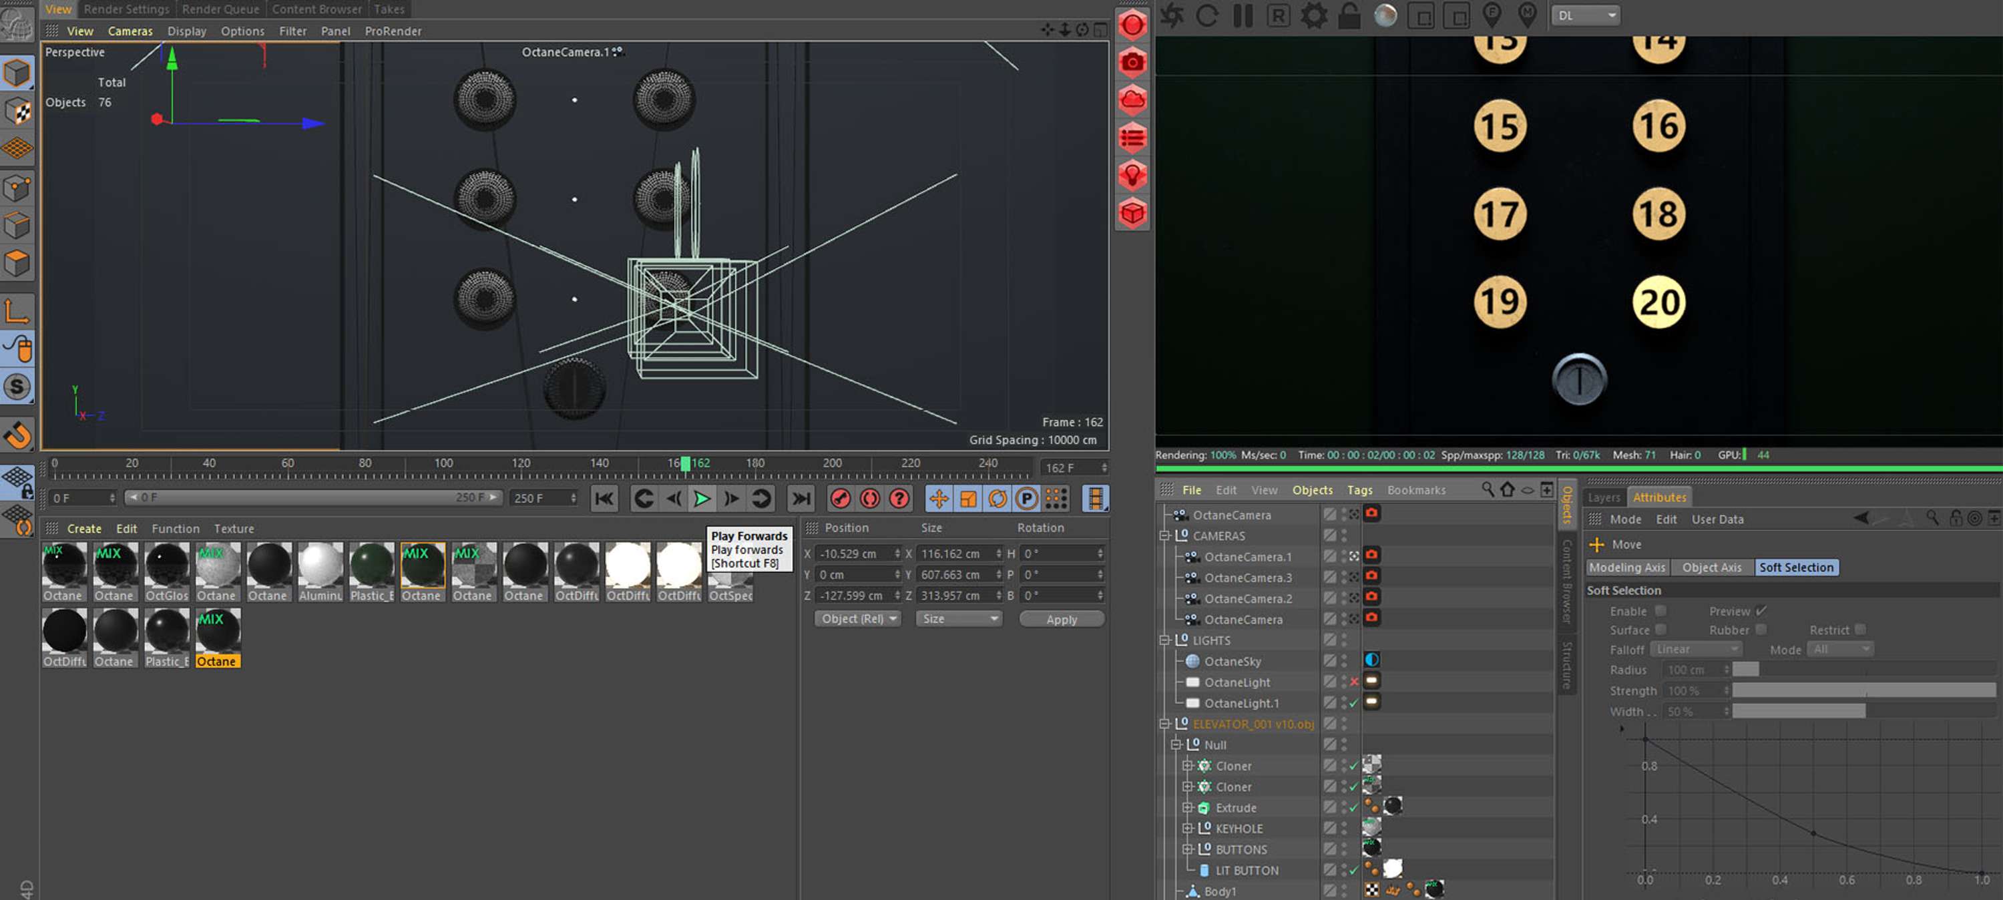Open Live Viewer settings gear
Screen dimensions: 2003x900
pos(1313,15)
